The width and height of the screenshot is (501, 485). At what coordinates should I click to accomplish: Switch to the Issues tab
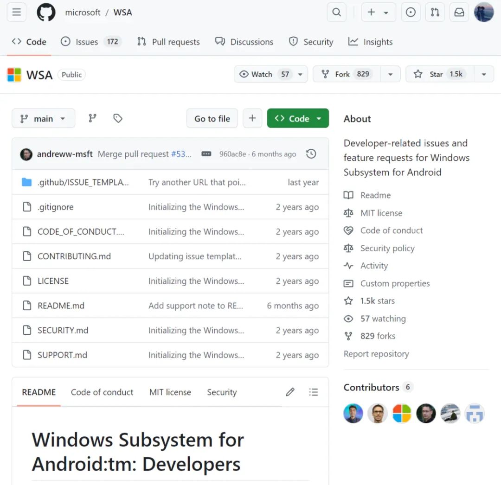tap(91, 42)
